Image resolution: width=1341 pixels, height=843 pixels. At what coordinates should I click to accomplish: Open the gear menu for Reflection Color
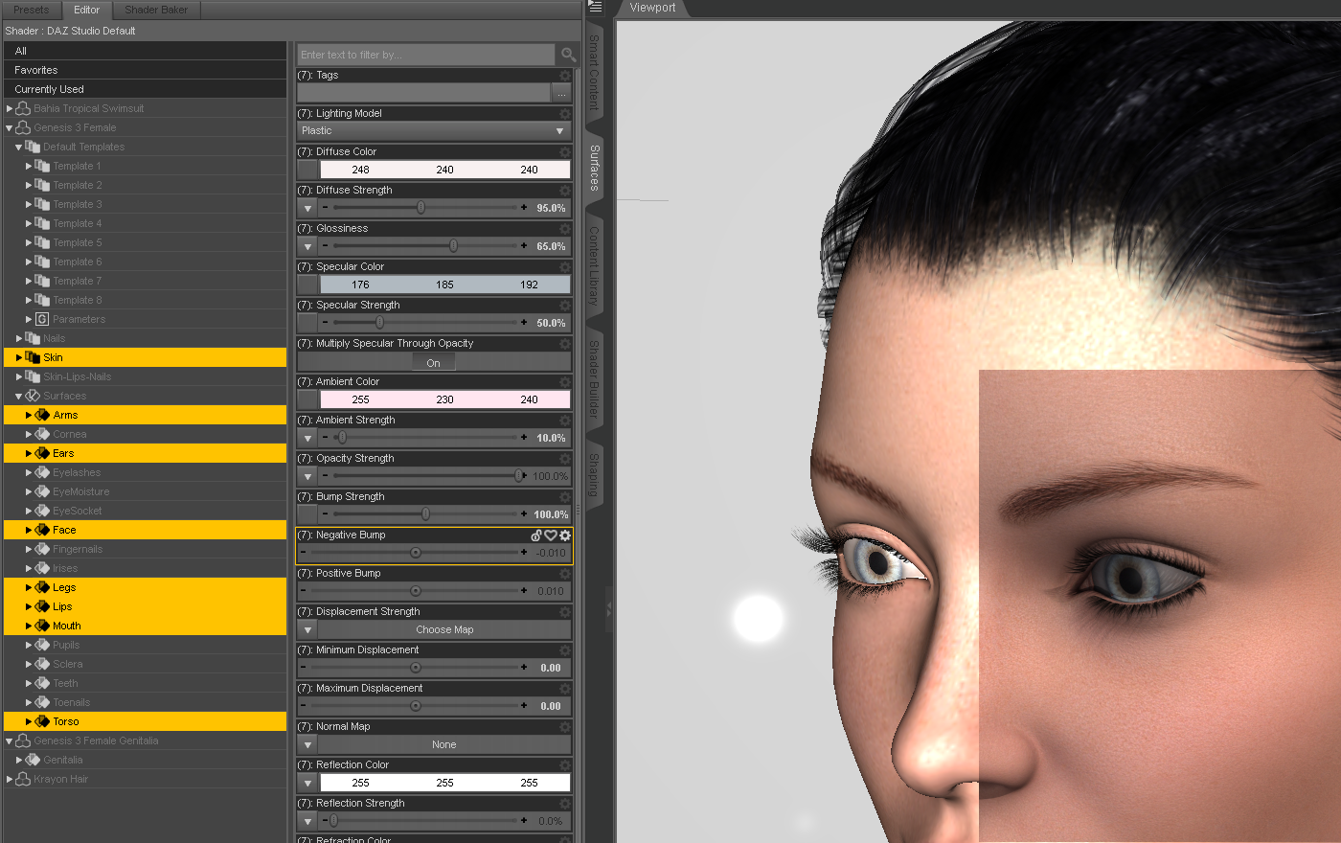565,765
